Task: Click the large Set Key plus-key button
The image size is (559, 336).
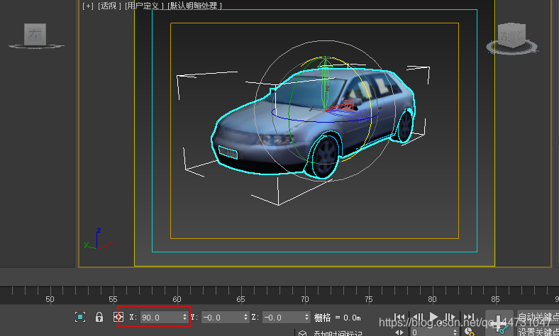Action: click(499, 323)
